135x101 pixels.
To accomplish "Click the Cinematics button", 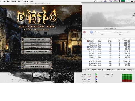I will pyautogui.click(x=45, y=63).
